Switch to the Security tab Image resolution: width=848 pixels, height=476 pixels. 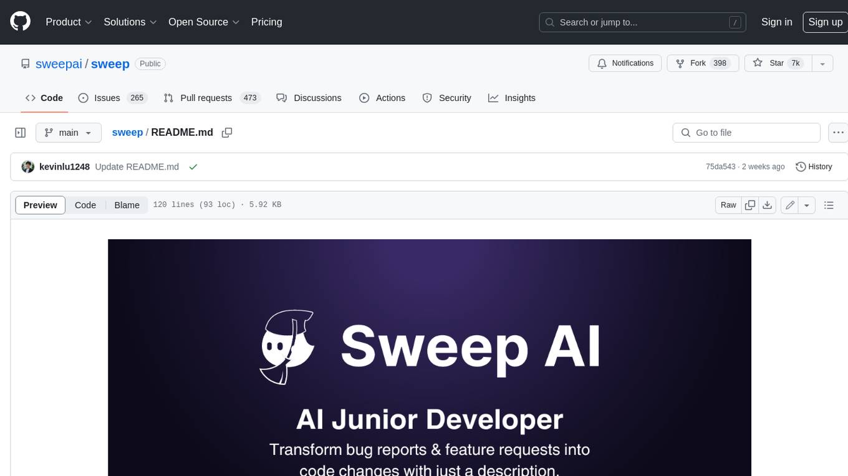[446, 98]
